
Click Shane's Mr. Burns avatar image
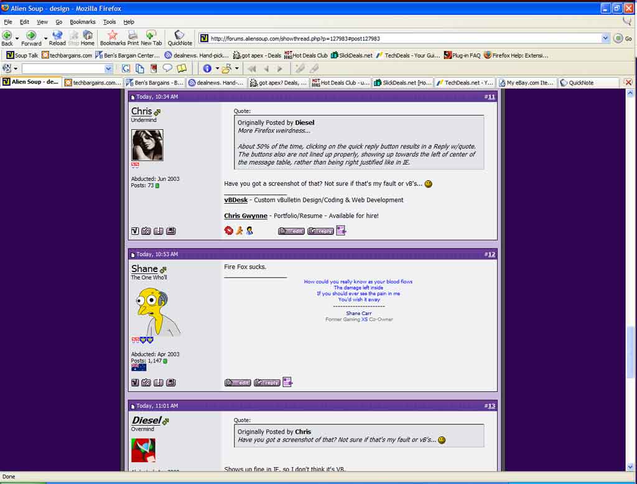(157, 311)
